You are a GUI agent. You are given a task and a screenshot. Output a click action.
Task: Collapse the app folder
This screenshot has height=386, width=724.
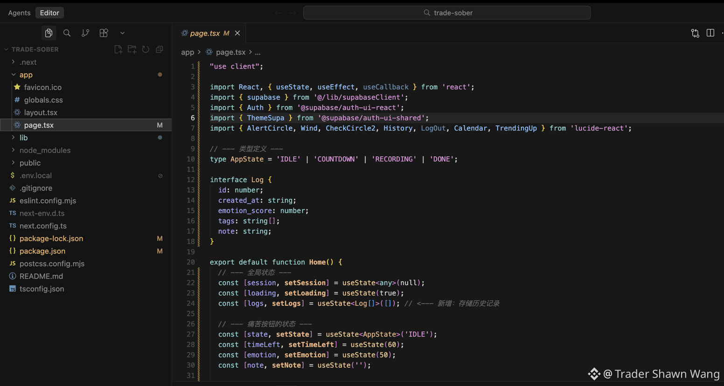[x=14, y=75]
